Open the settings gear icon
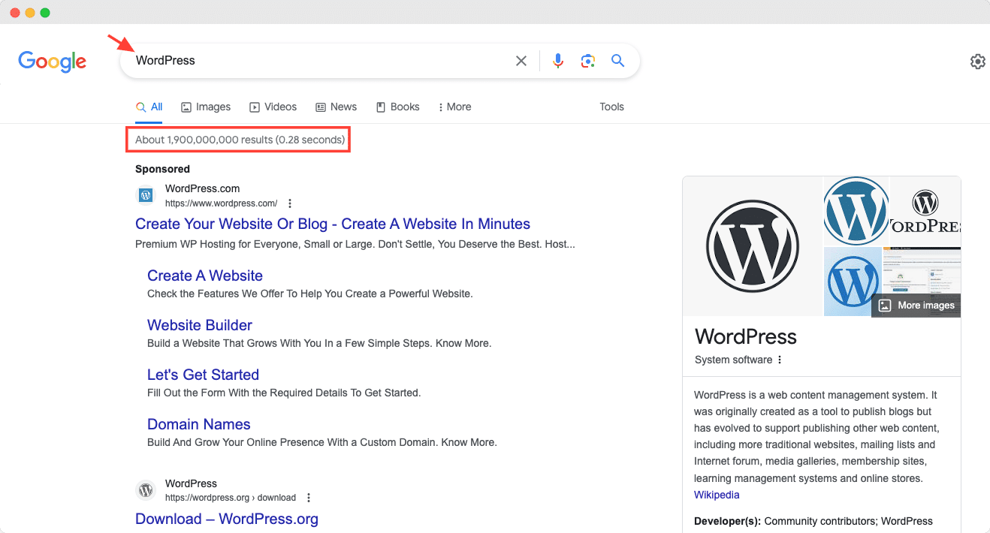 click(977, 62)
